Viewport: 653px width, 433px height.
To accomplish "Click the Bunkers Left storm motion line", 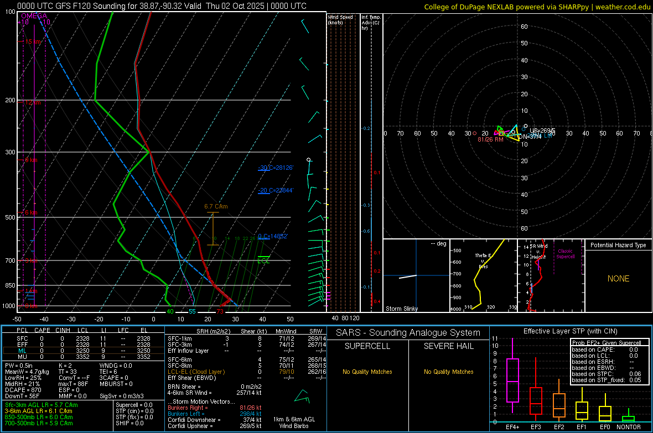I will 215,414.
